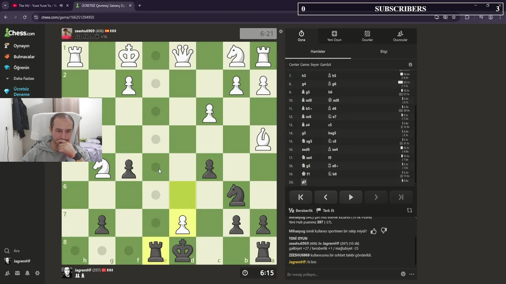The width and height of the screenshot is (506, 284).
Task: Select move hxg5 in row 14
Action: pyautogui.click(x=332, y=133)
